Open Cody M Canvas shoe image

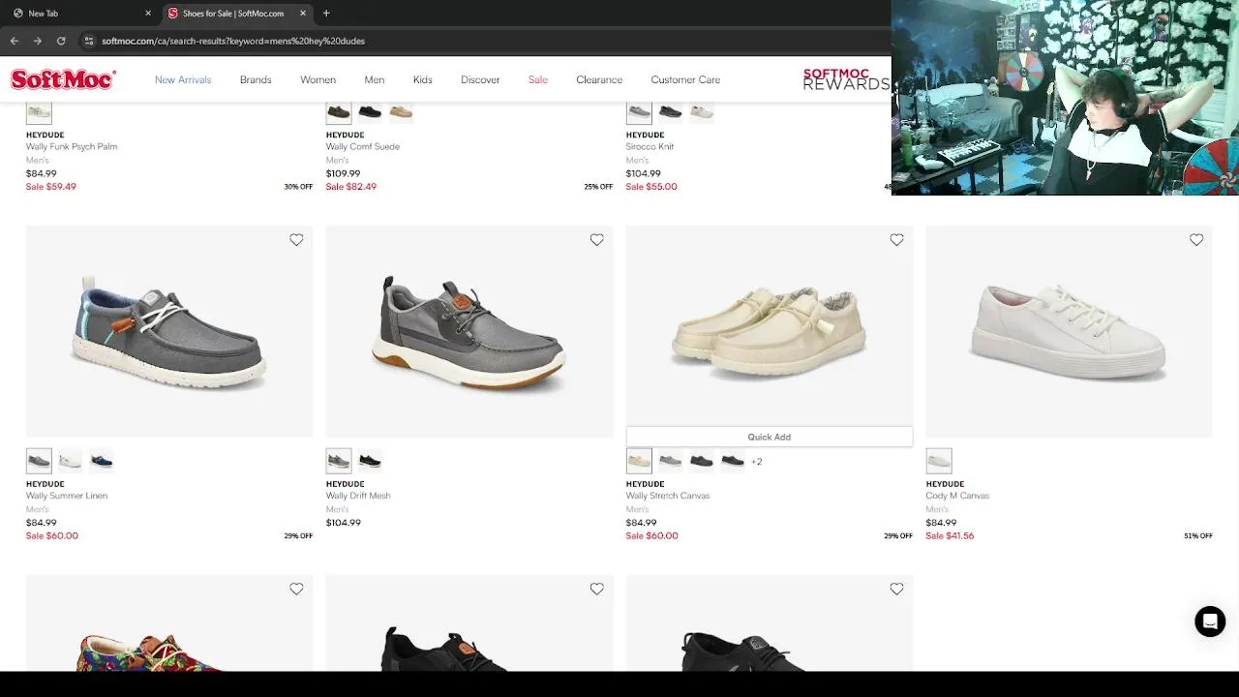(1069, 331)
